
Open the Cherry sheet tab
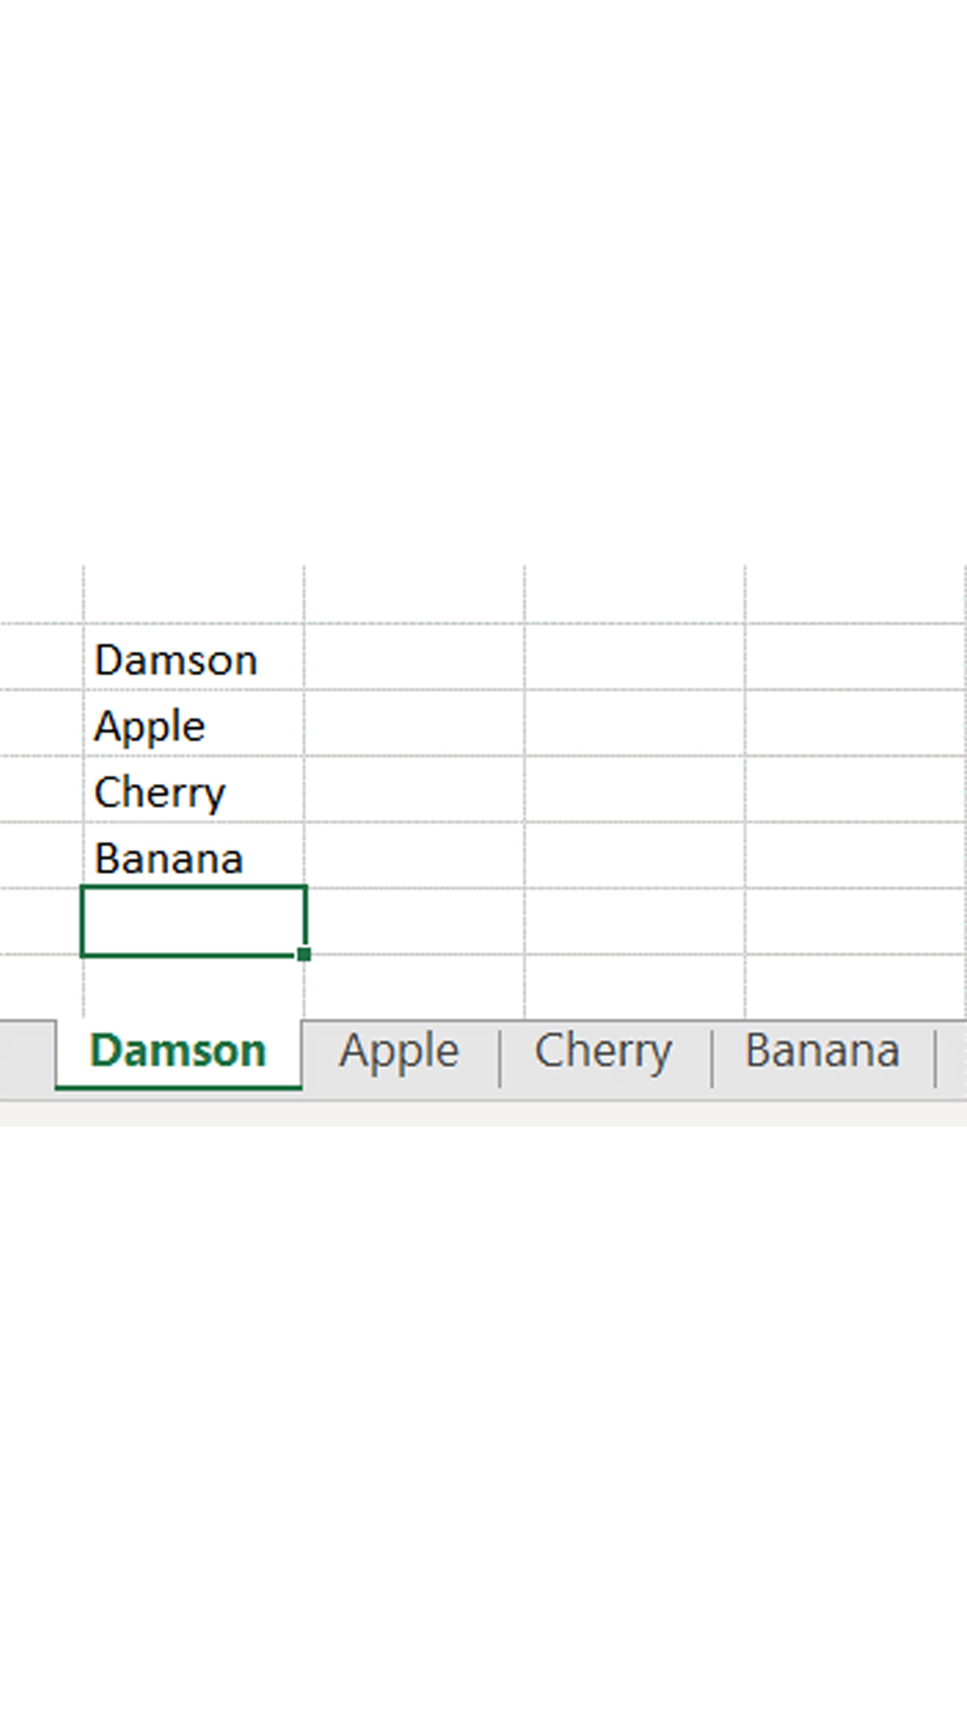click(x=603, y=1052)
